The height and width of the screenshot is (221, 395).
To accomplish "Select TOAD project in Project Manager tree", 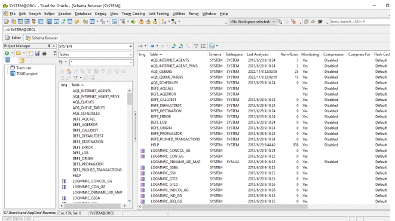I will pyautogui.click(x=27, y=73).
